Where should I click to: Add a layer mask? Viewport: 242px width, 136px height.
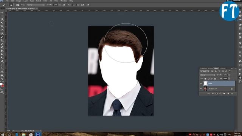(x=217, y=94)
